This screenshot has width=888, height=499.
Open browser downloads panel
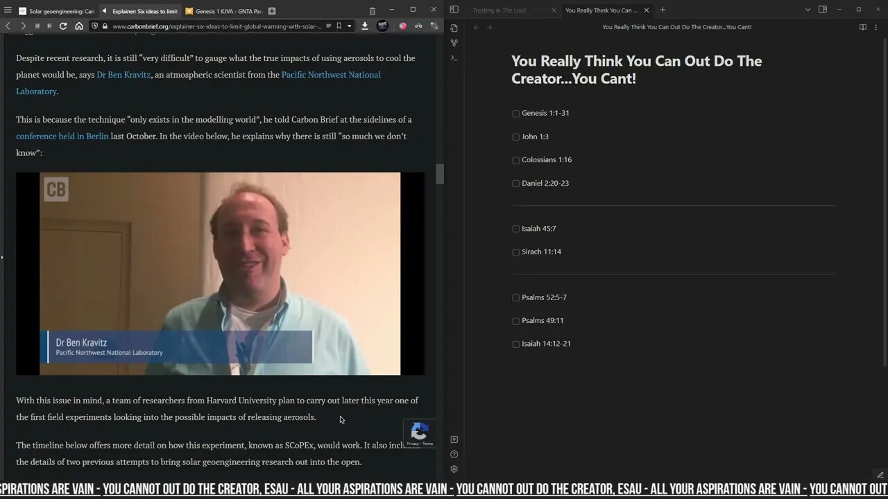pyautogui.click(x=365, y=26)
